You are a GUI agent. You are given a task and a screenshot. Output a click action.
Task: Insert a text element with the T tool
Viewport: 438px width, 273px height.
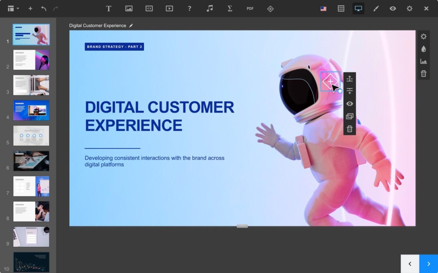(109, 9)
